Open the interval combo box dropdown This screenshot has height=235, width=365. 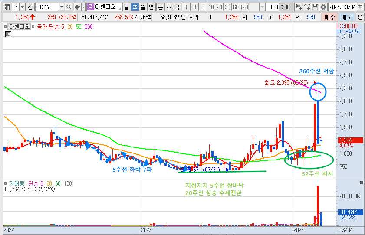pos(262,7)
